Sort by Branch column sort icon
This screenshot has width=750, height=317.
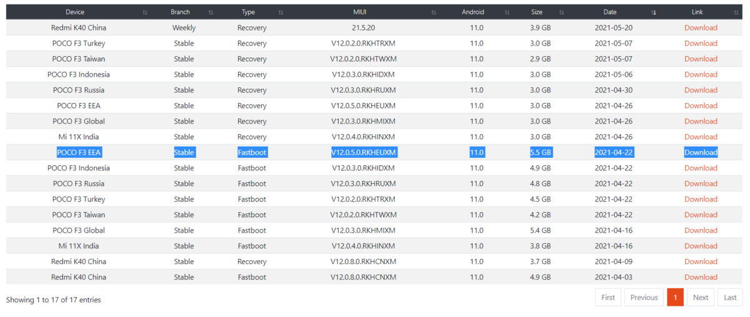pos(211,12)
